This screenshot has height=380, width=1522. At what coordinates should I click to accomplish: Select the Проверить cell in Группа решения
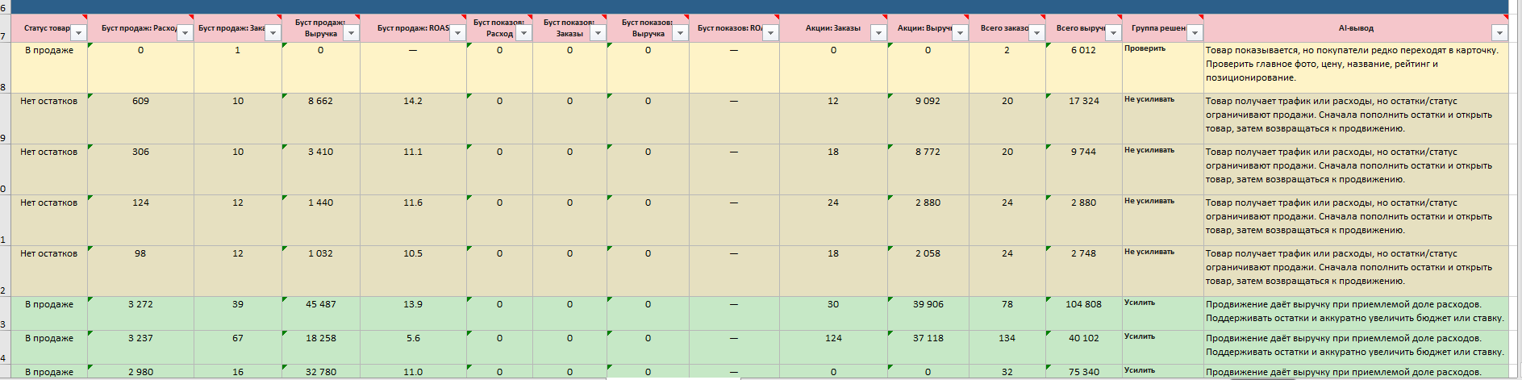click(1162, 68)
